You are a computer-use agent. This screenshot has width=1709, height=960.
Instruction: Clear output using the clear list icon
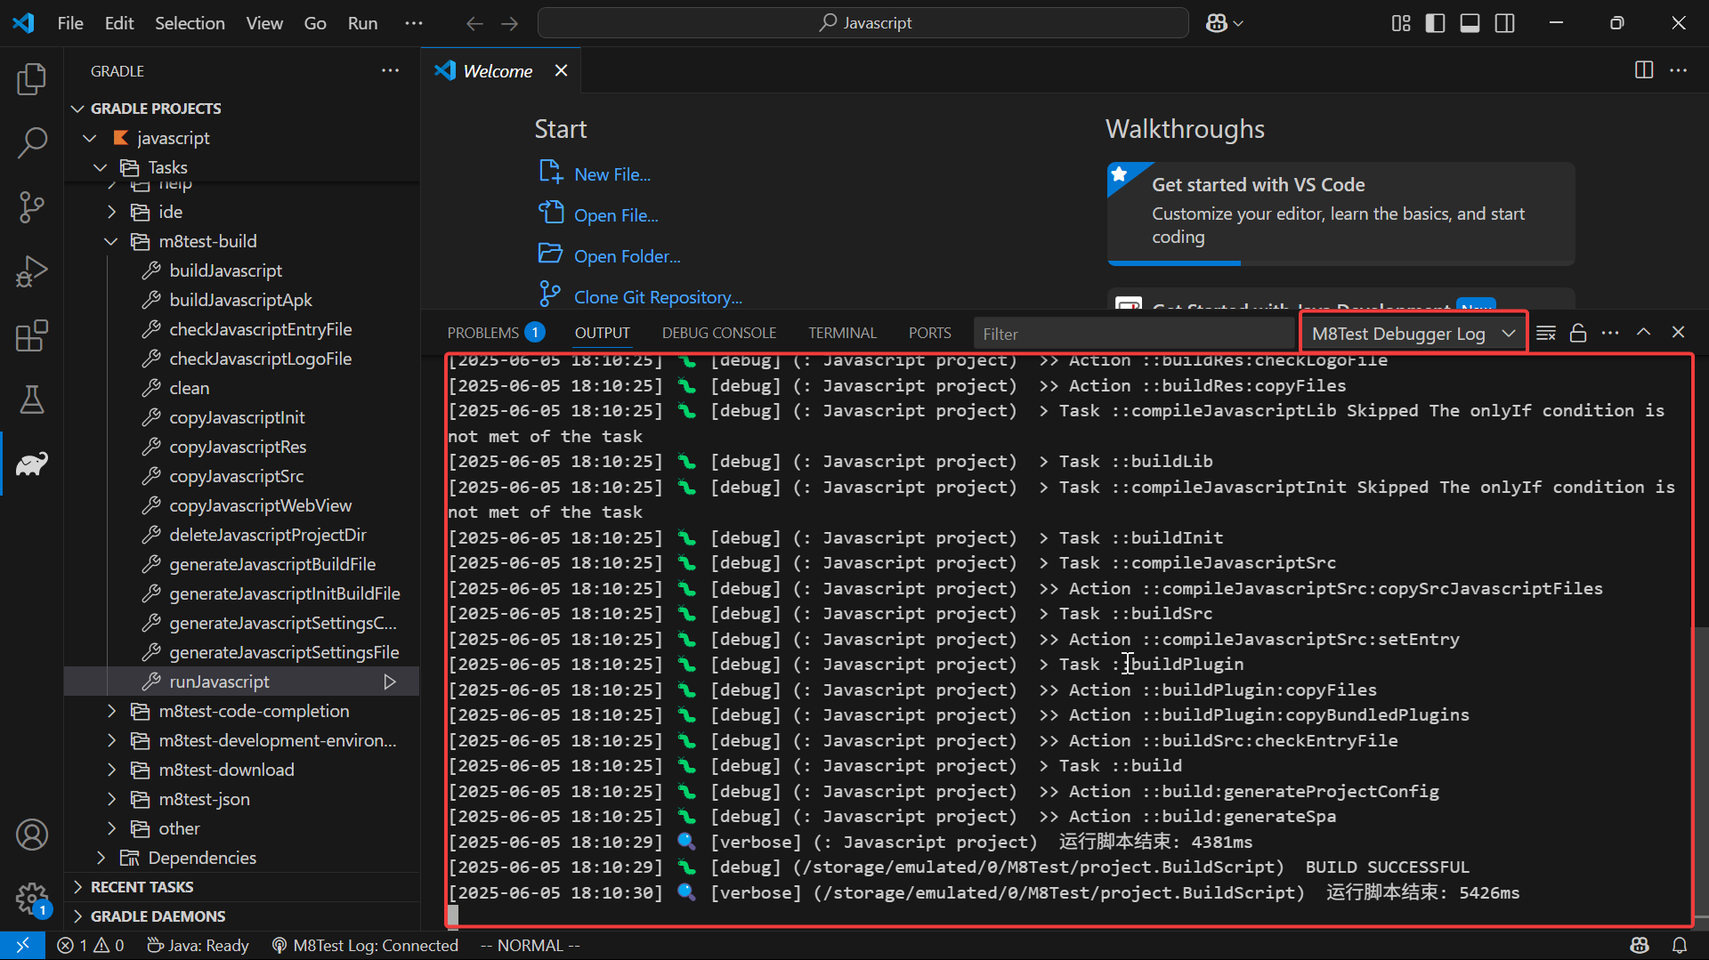click(x=1546, y=333)
